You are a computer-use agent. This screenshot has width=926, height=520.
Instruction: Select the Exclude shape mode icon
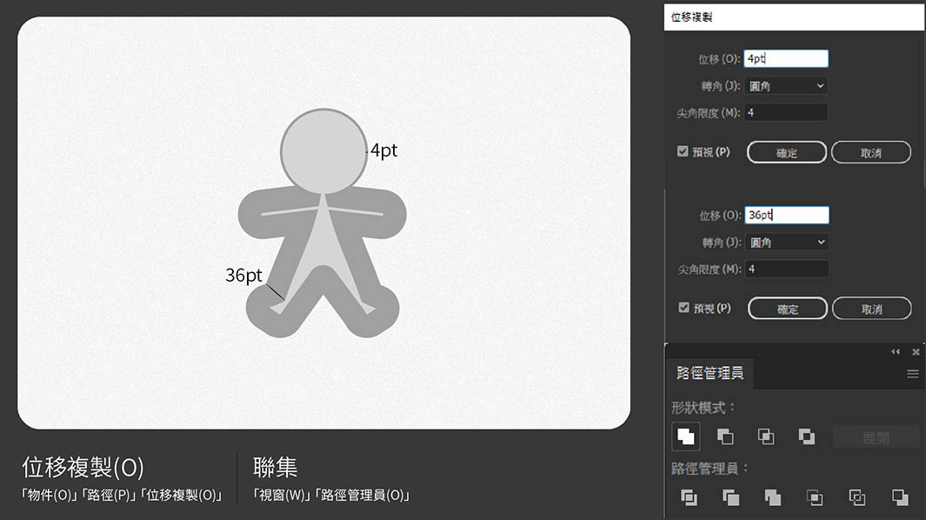coord(807,437)
